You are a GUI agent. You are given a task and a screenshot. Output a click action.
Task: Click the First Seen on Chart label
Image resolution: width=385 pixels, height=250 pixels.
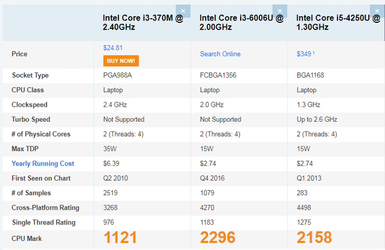tap(41, 178)
